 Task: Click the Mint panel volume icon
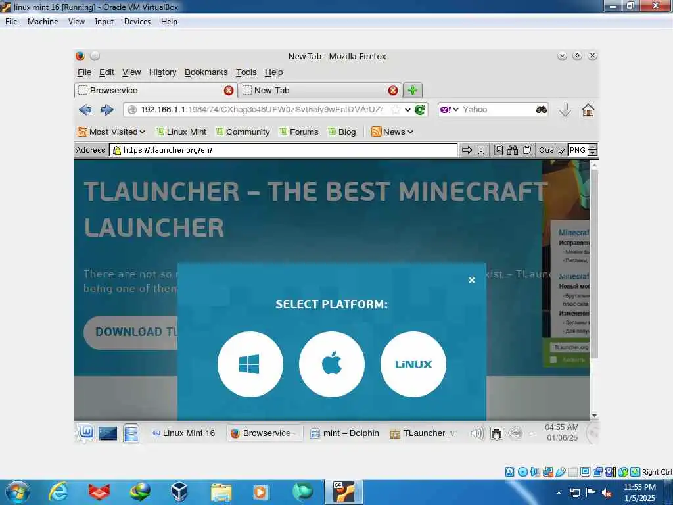[477, 433]
